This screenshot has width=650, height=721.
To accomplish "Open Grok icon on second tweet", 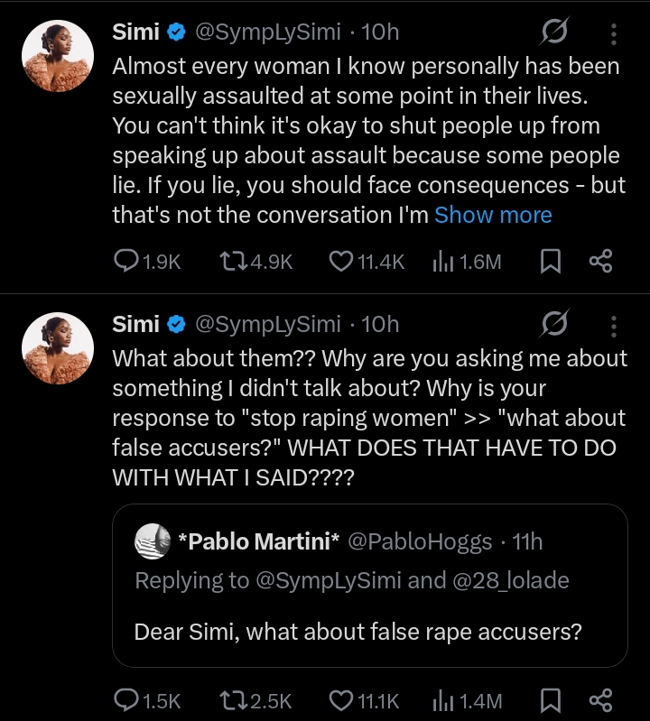I will pyautogui.click(x=553, y=325).
